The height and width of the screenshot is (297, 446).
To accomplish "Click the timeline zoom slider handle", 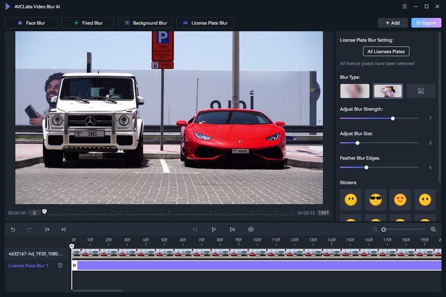I will (384, 230).
